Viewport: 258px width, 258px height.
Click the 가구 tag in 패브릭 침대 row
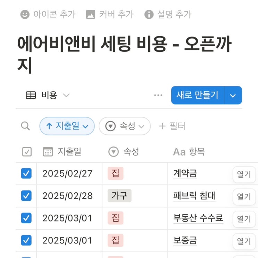[x=119, y=195]
